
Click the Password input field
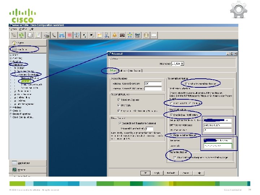tap(217, 146)
